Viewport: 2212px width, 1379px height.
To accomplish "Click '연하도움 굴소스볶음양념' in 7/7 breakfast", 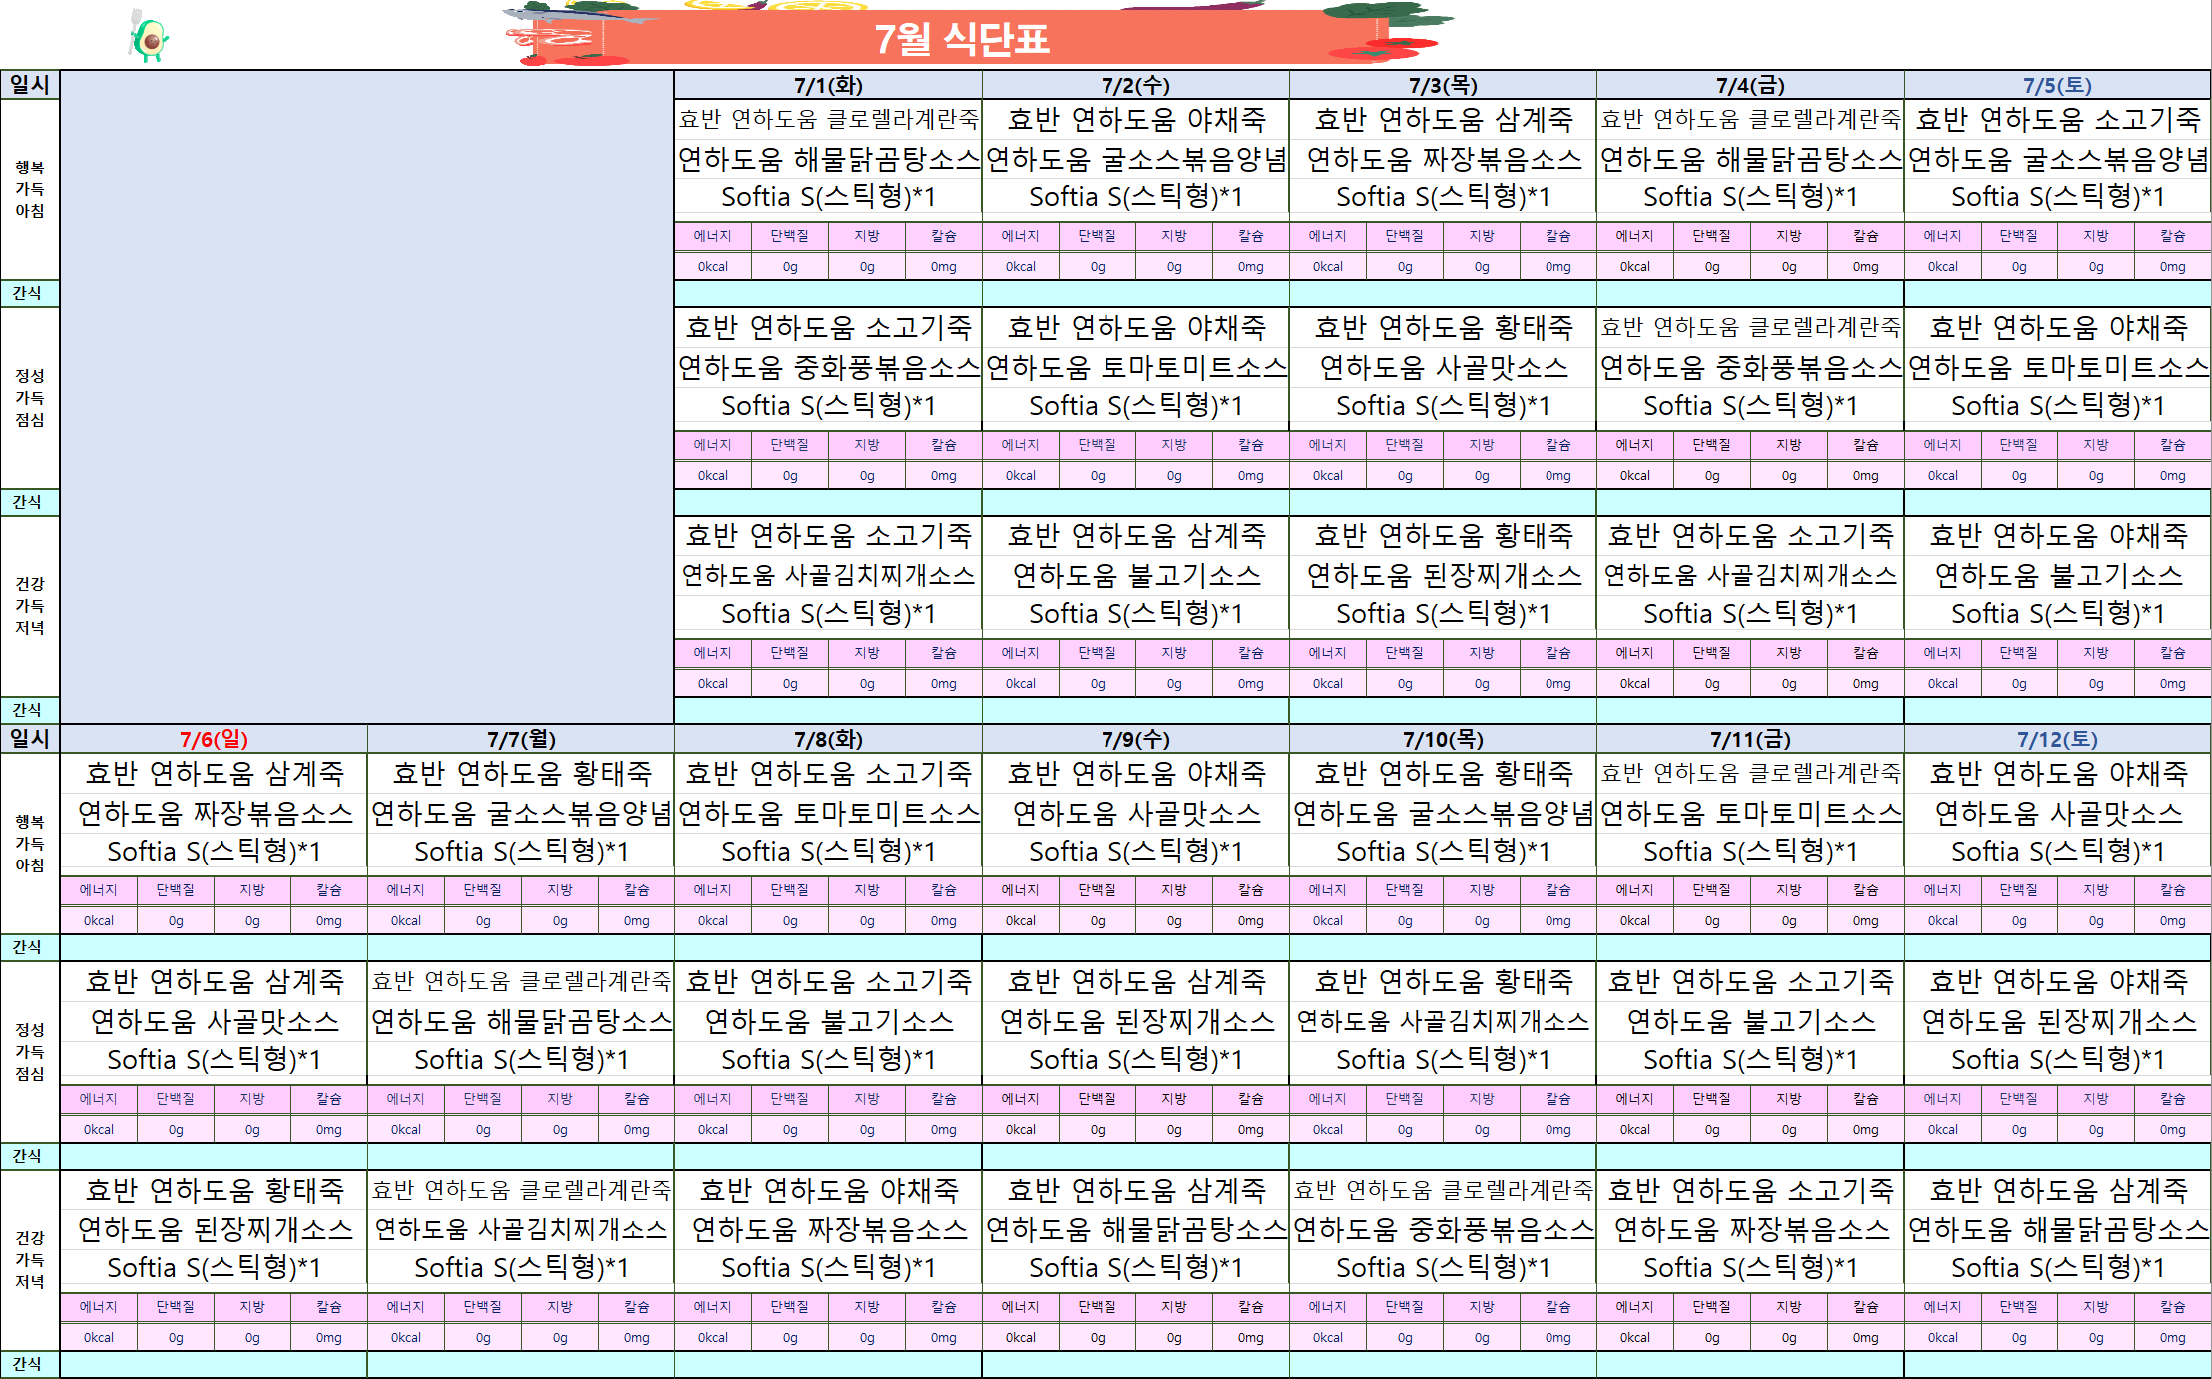I will click(x=521, y=813).
